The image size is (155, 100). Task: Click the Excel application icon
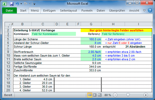(x=4, y=4)
